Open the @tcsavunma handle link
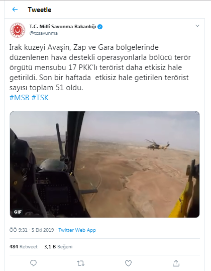 tap(44, 33)
